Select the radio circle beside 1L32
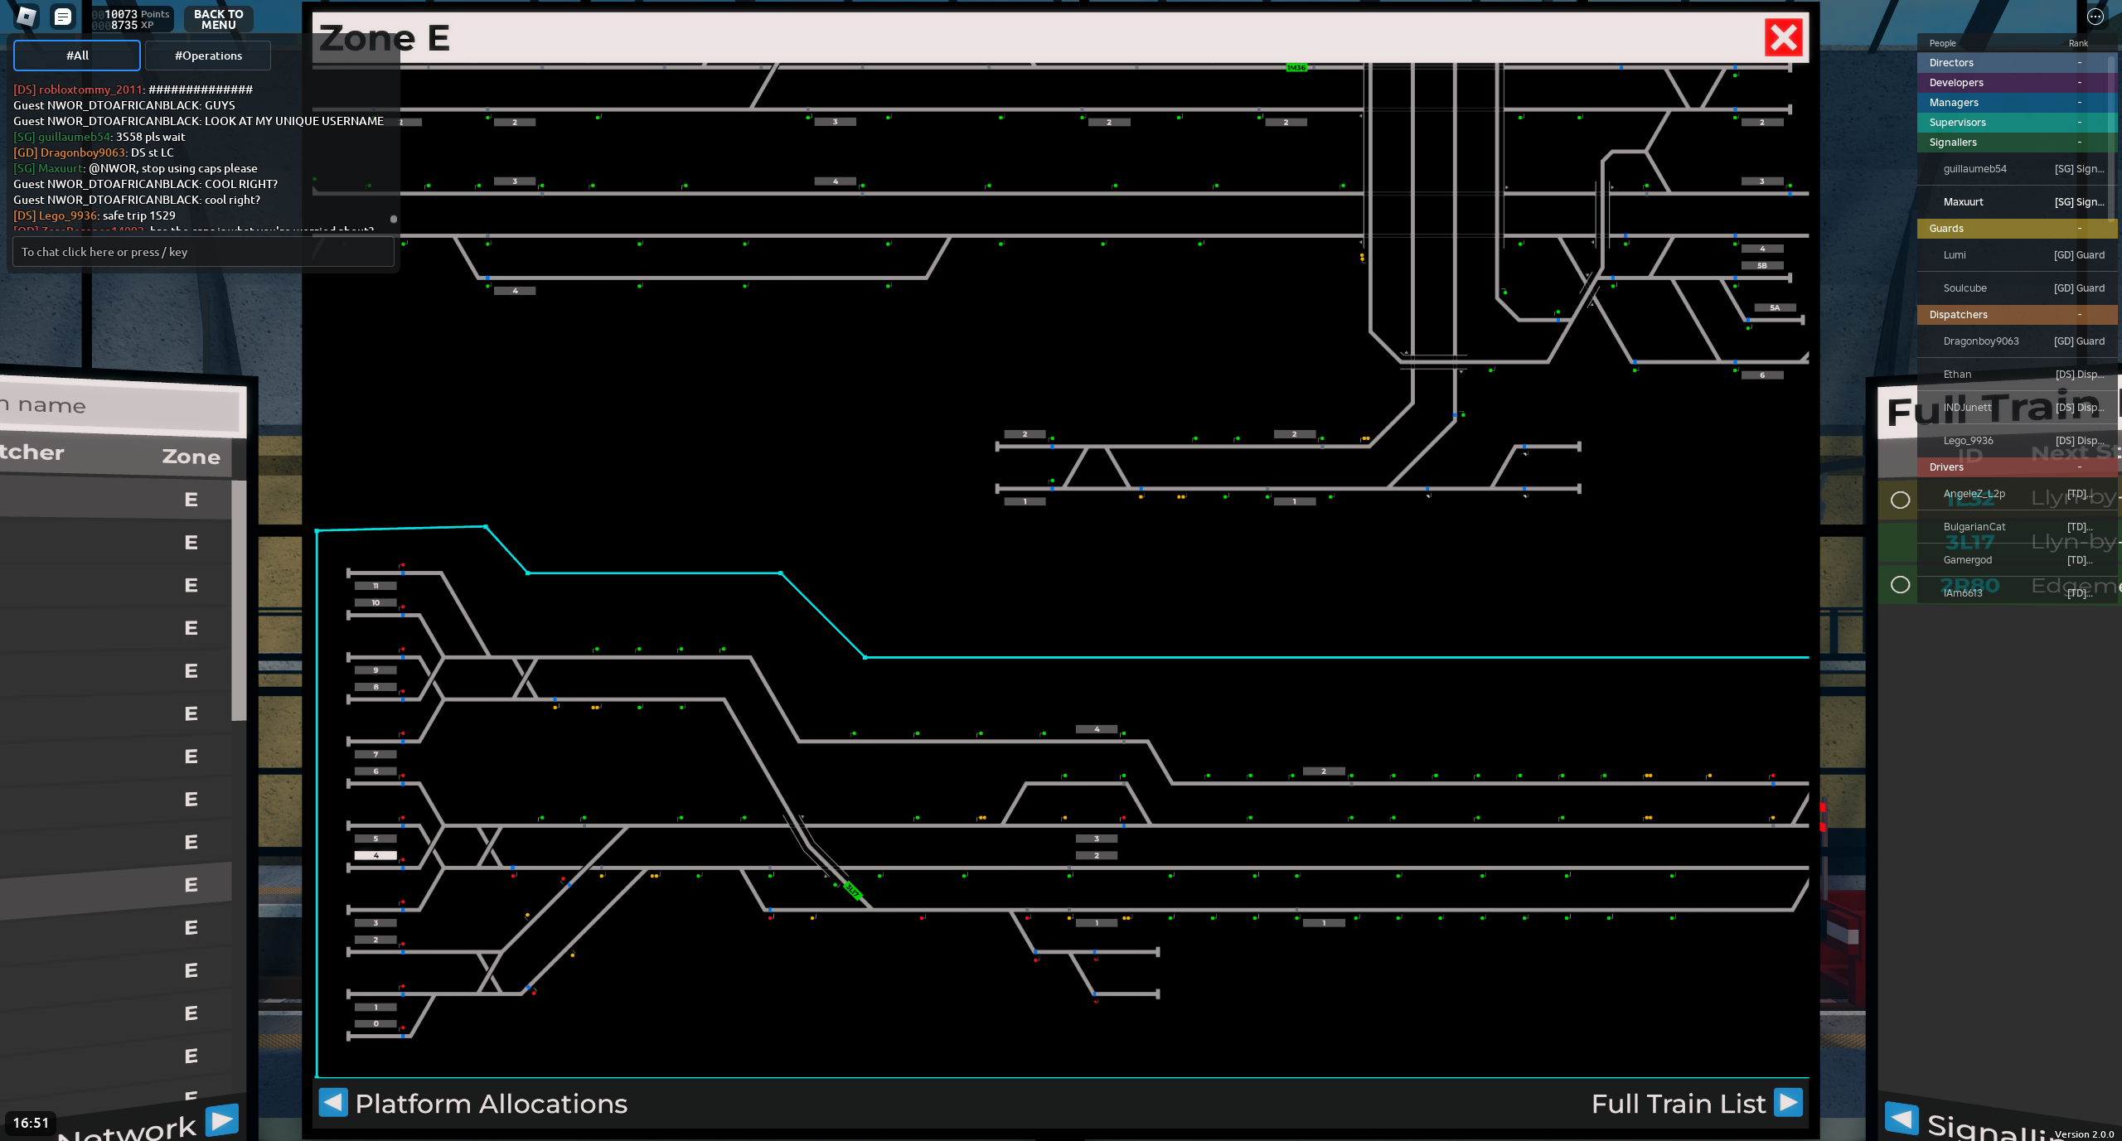 1900,500
